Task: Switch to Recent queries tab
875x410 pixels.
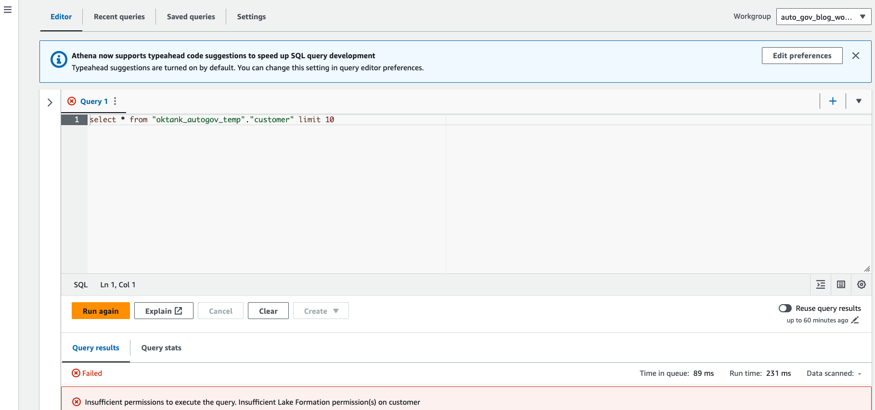Action: [119, 16]
